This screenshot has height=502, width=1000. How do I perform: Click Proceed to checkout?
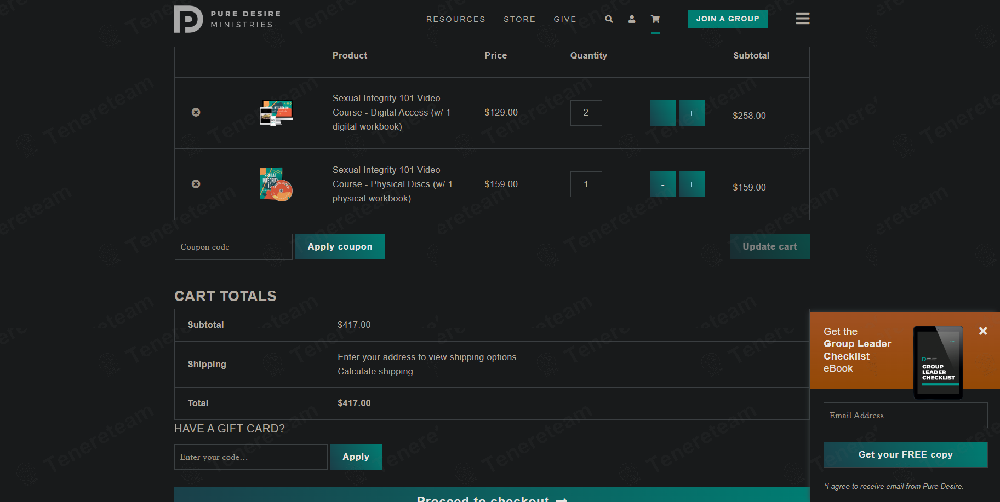pos(492,495)
